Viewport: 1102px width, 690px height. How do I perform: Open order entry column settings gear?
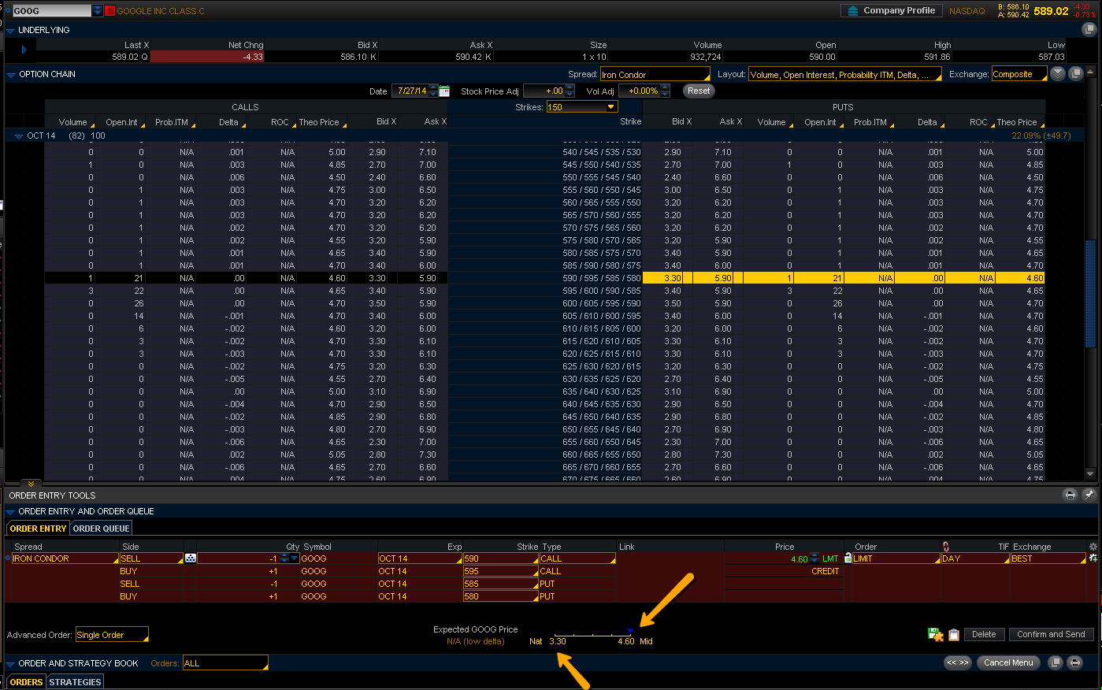coord(1093,547)
